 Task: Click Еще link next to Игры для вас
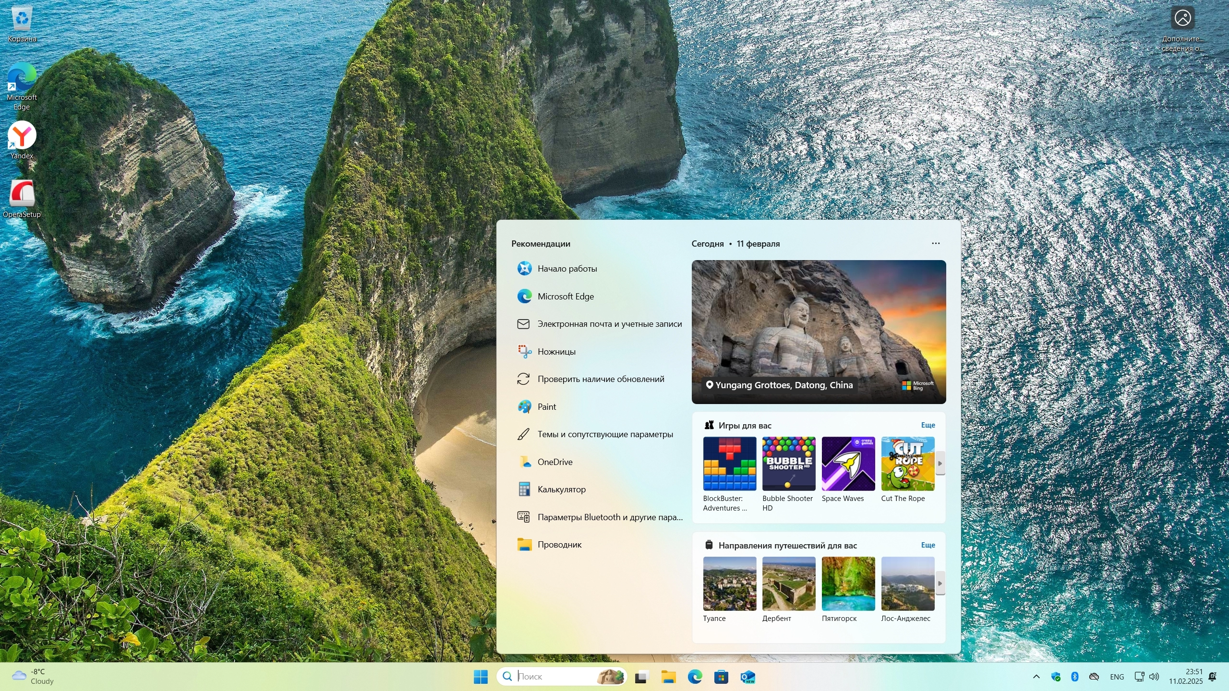[928, 425]
